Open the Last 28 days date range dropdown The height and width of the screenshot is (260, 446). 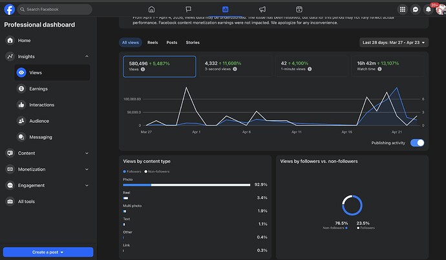[394, 43]
